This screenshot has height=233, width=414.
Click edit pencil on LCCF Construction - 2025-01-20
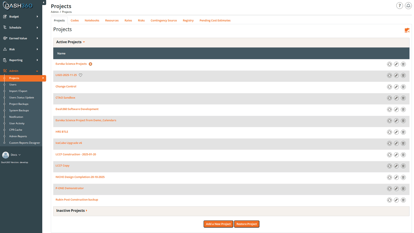[x=396, y=155]
